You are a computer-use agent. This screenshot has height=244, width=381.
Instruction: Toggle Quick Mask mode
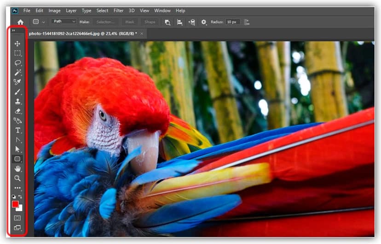tap(17, 218)
